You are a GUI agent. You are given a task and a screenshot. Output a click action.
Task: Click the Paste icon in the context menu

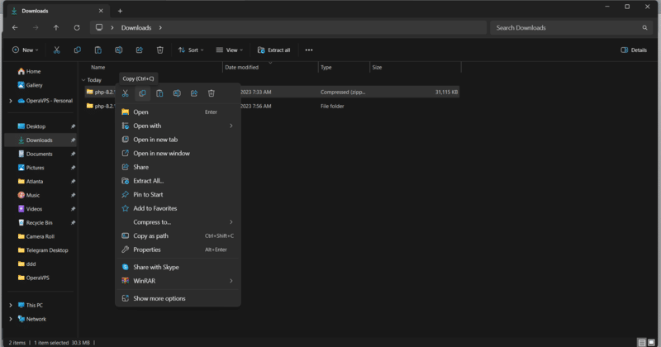click(x=159, y=93)
